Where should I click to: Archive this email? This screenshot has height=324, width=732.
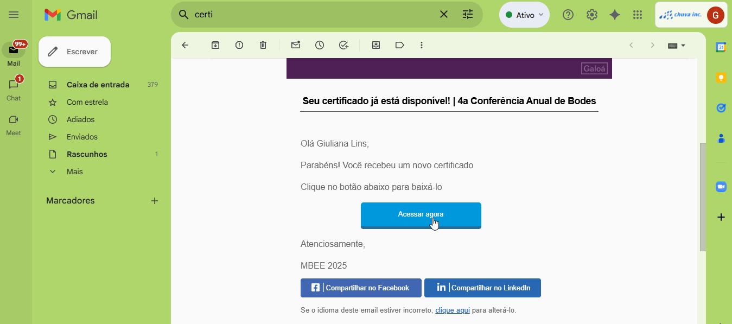(x=215, y=45)
